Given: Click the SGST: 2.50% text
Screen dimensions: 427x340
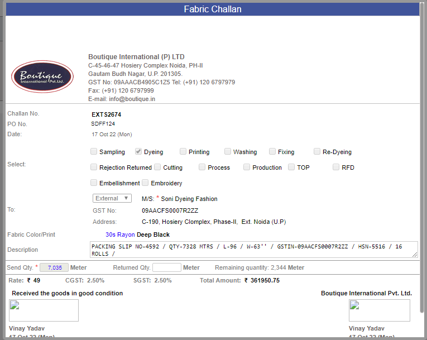Looking at the screenshot, I should click(x=152, y=280).
